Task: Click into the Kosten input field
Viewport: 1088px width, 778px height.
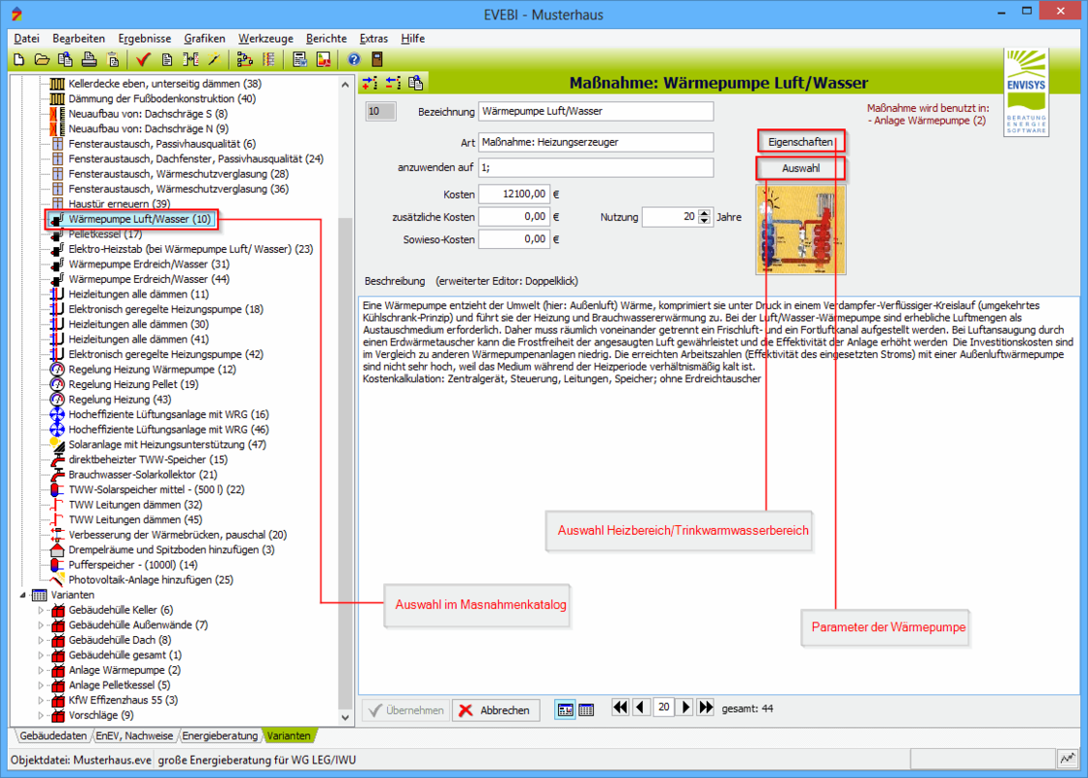Action: pyautogui.click(x=513, y=194)
